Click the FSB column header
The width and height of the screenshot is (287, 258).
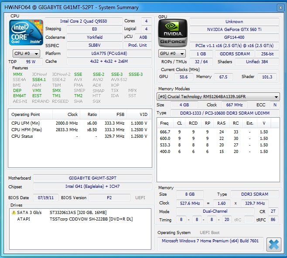point(113,115)
